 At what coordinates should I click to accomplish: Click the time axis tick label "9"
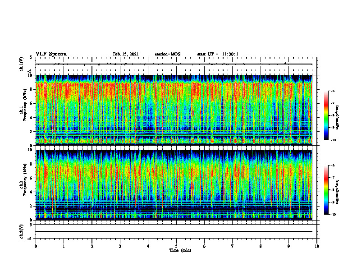[x=288, y=246]
